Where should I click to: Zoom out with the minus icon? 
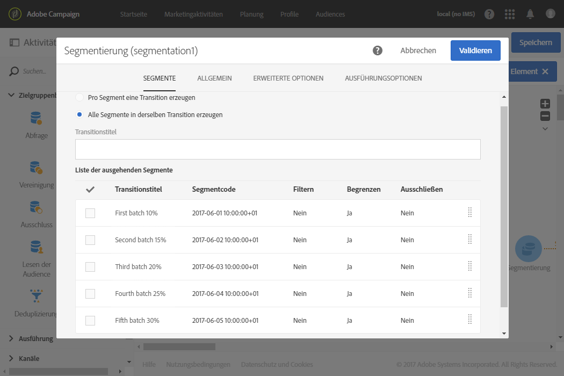point(545,116)
